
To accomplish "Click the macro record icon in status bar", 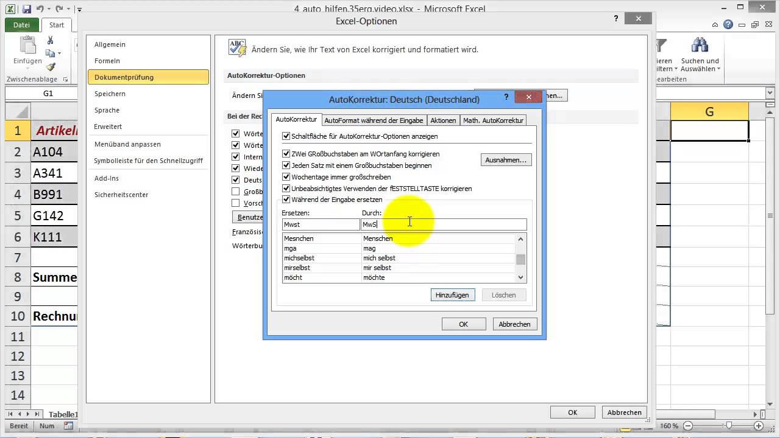I will 68,426.
